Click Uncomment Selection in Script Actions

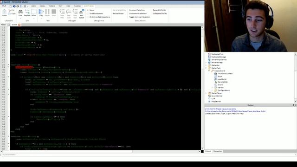click(138, 13)
